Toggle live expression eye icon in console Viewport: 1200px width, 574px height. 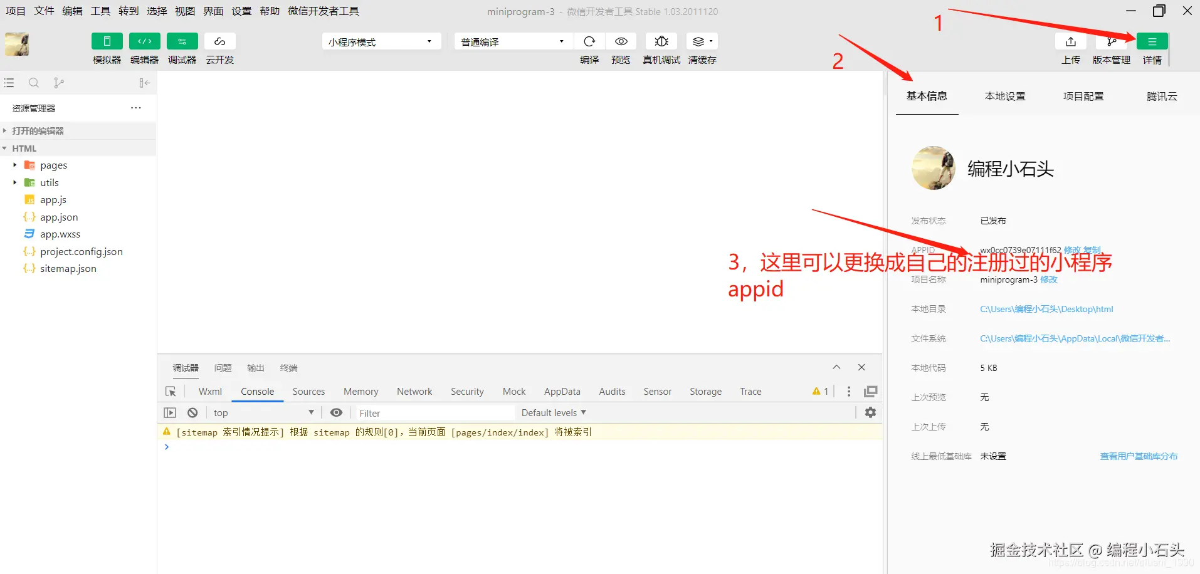337,412
